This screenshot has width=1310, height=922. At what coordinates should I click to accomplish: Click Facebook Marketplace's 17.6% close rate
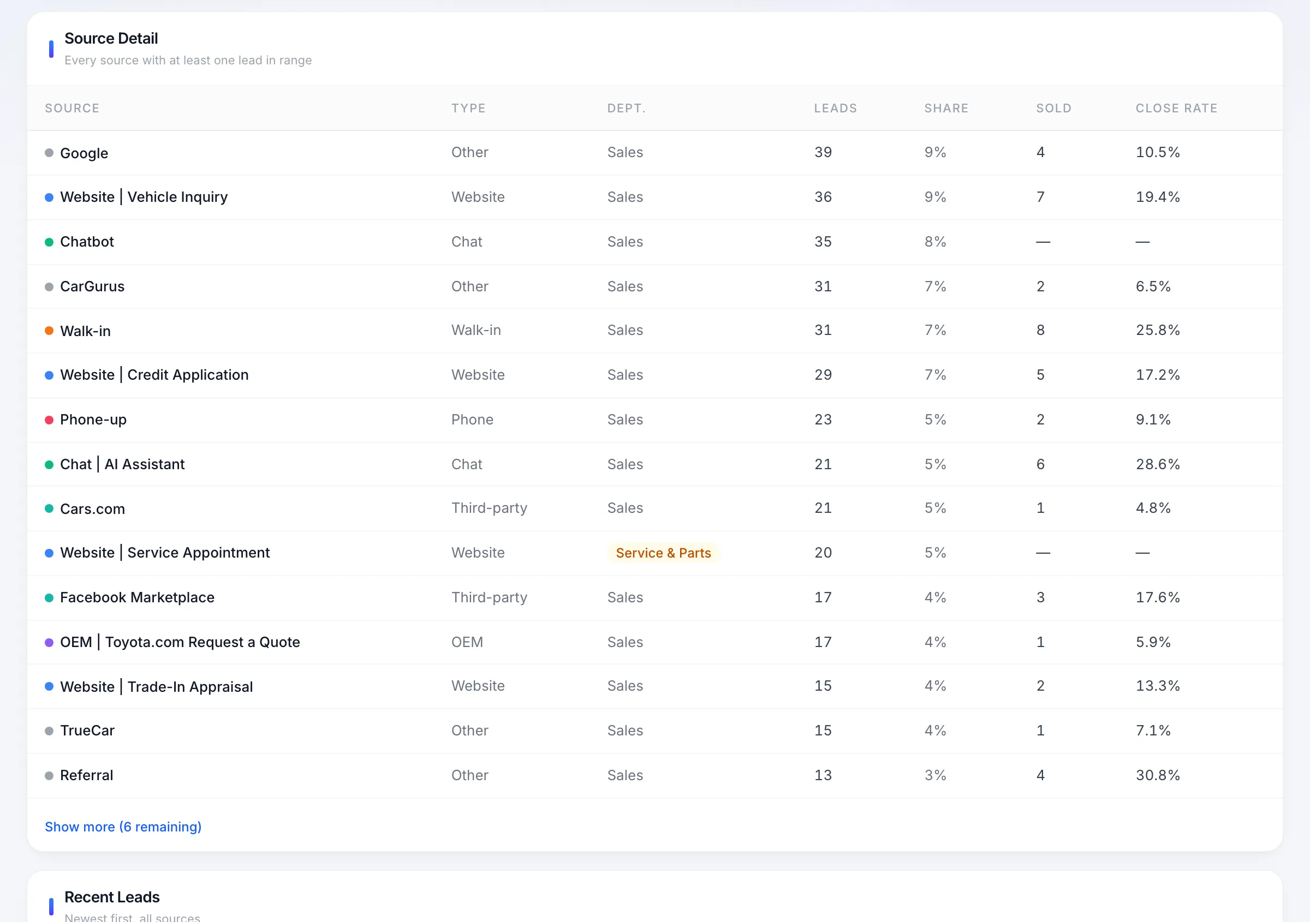1158,597
